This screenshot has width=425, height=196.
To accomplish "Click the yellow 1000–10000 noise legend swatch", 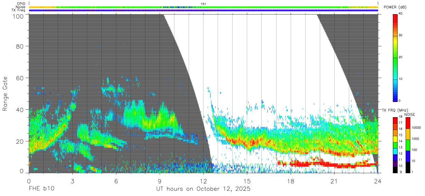I will coord(408,134).
